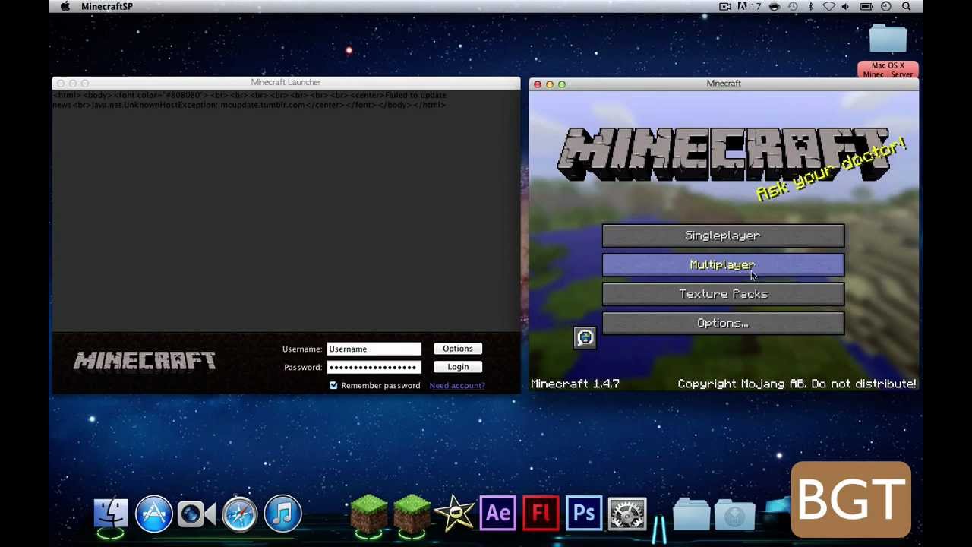This screenshot has width=972, height=547.
Task: Open the language selection globe button
Action: click(x=585, y=338)
